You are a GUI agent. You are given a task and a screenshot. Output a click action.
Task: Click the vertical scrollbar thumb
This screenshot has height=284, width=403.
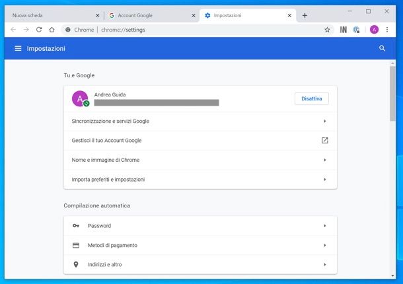[x=392, y=94]
